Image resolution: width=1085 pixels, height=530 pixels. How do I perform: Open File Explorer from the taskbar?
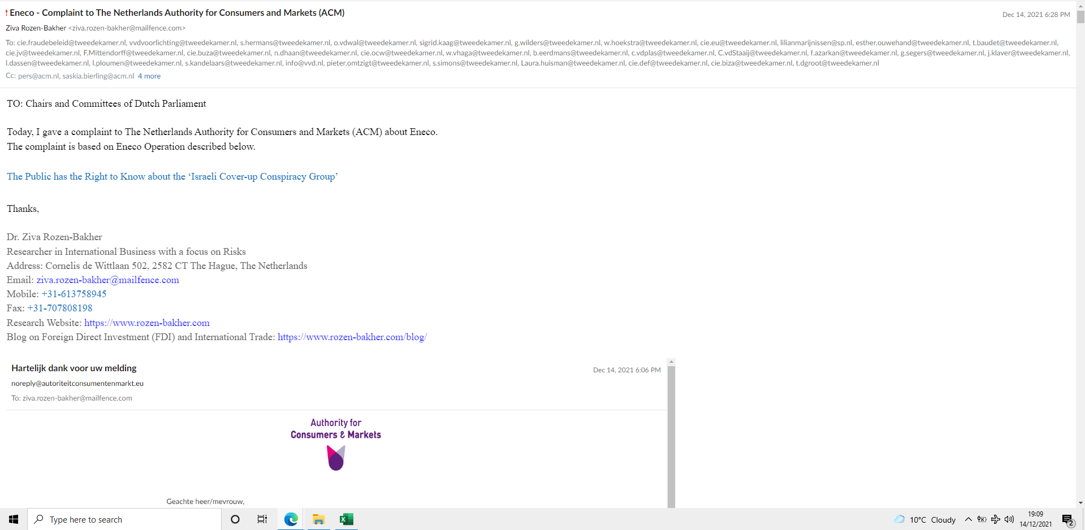tap(318, 519)
